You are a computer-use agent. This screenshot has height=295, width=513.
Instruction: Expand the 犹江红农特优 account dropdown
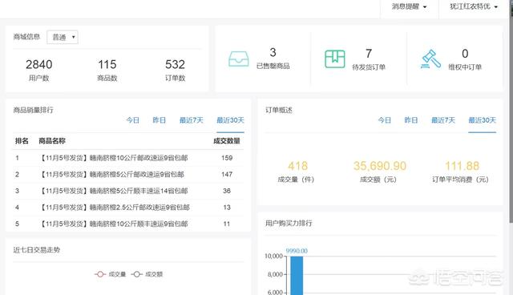pos(474,6)
